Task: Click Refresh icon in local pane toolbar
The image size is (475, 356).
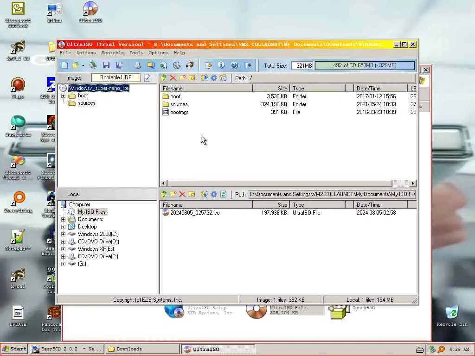Action: pos(223,194)
